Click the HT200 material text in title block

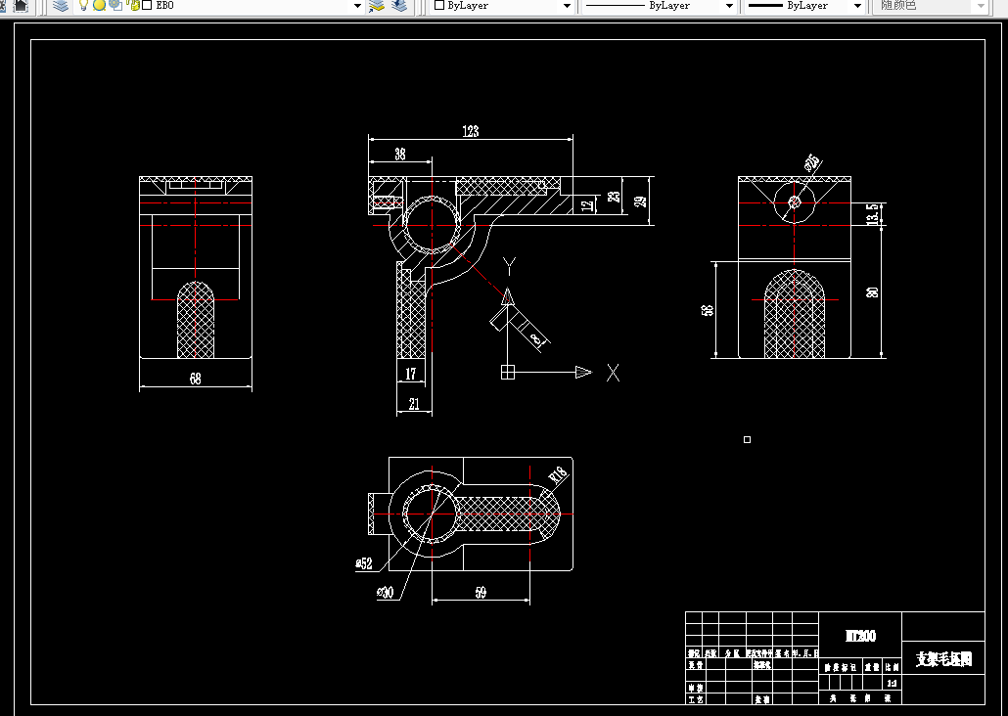point(860,636)
